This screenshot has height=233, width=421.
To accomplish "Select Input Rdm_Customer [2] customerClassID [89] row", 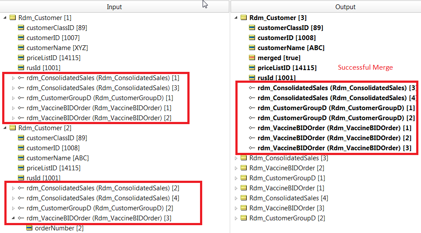I will click(x=57, y=138).
